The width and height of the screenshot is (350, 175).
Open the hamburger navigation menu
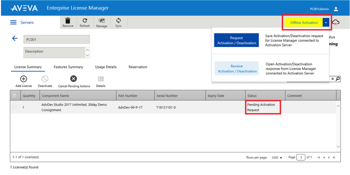point(13,23)
